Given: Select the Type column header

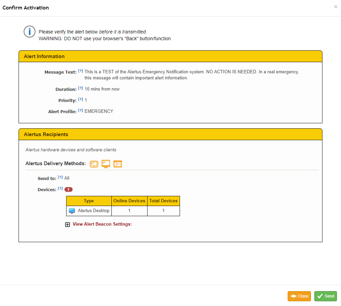Looking at the screenshot, I should (x=89, y=201).
